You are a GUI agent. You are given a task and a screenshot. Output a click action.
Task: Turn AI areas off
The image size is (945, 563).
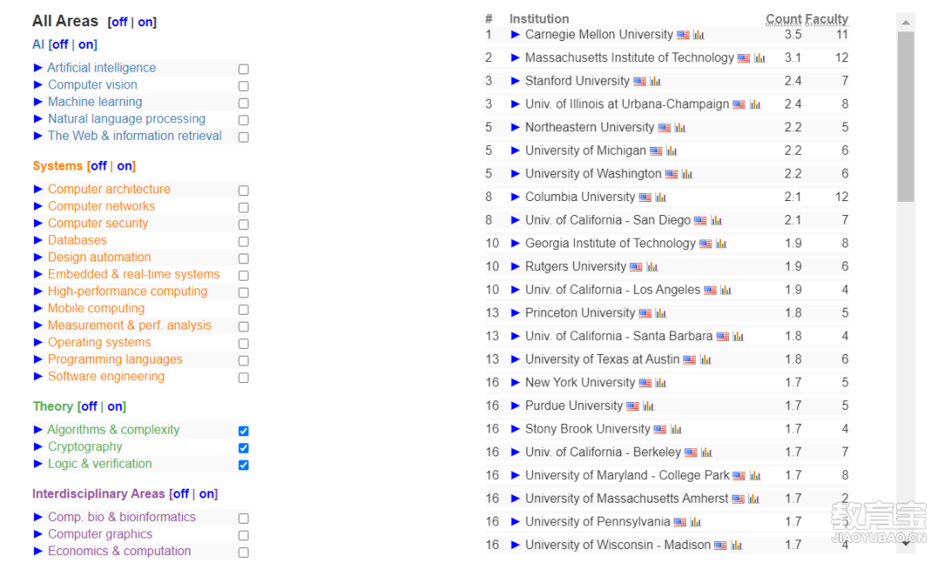pos(59,45)
